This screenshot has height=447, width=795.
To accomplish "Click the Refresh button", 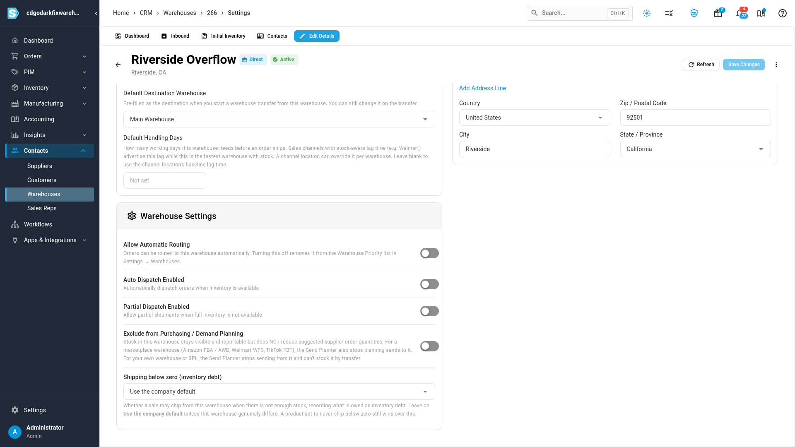I will (x=701, y=65).
